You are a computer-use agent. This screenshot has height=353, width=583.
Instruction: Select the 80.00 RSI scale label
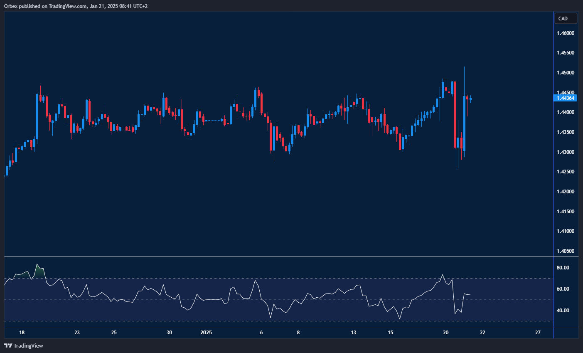[x=563, y=268]
